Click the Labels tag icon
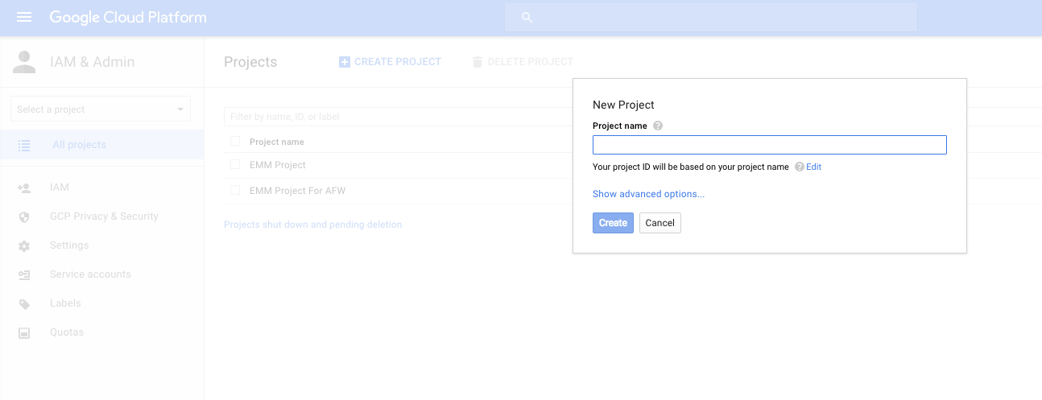Viewport: 1042px width, 400px height. tap(24, 303)
